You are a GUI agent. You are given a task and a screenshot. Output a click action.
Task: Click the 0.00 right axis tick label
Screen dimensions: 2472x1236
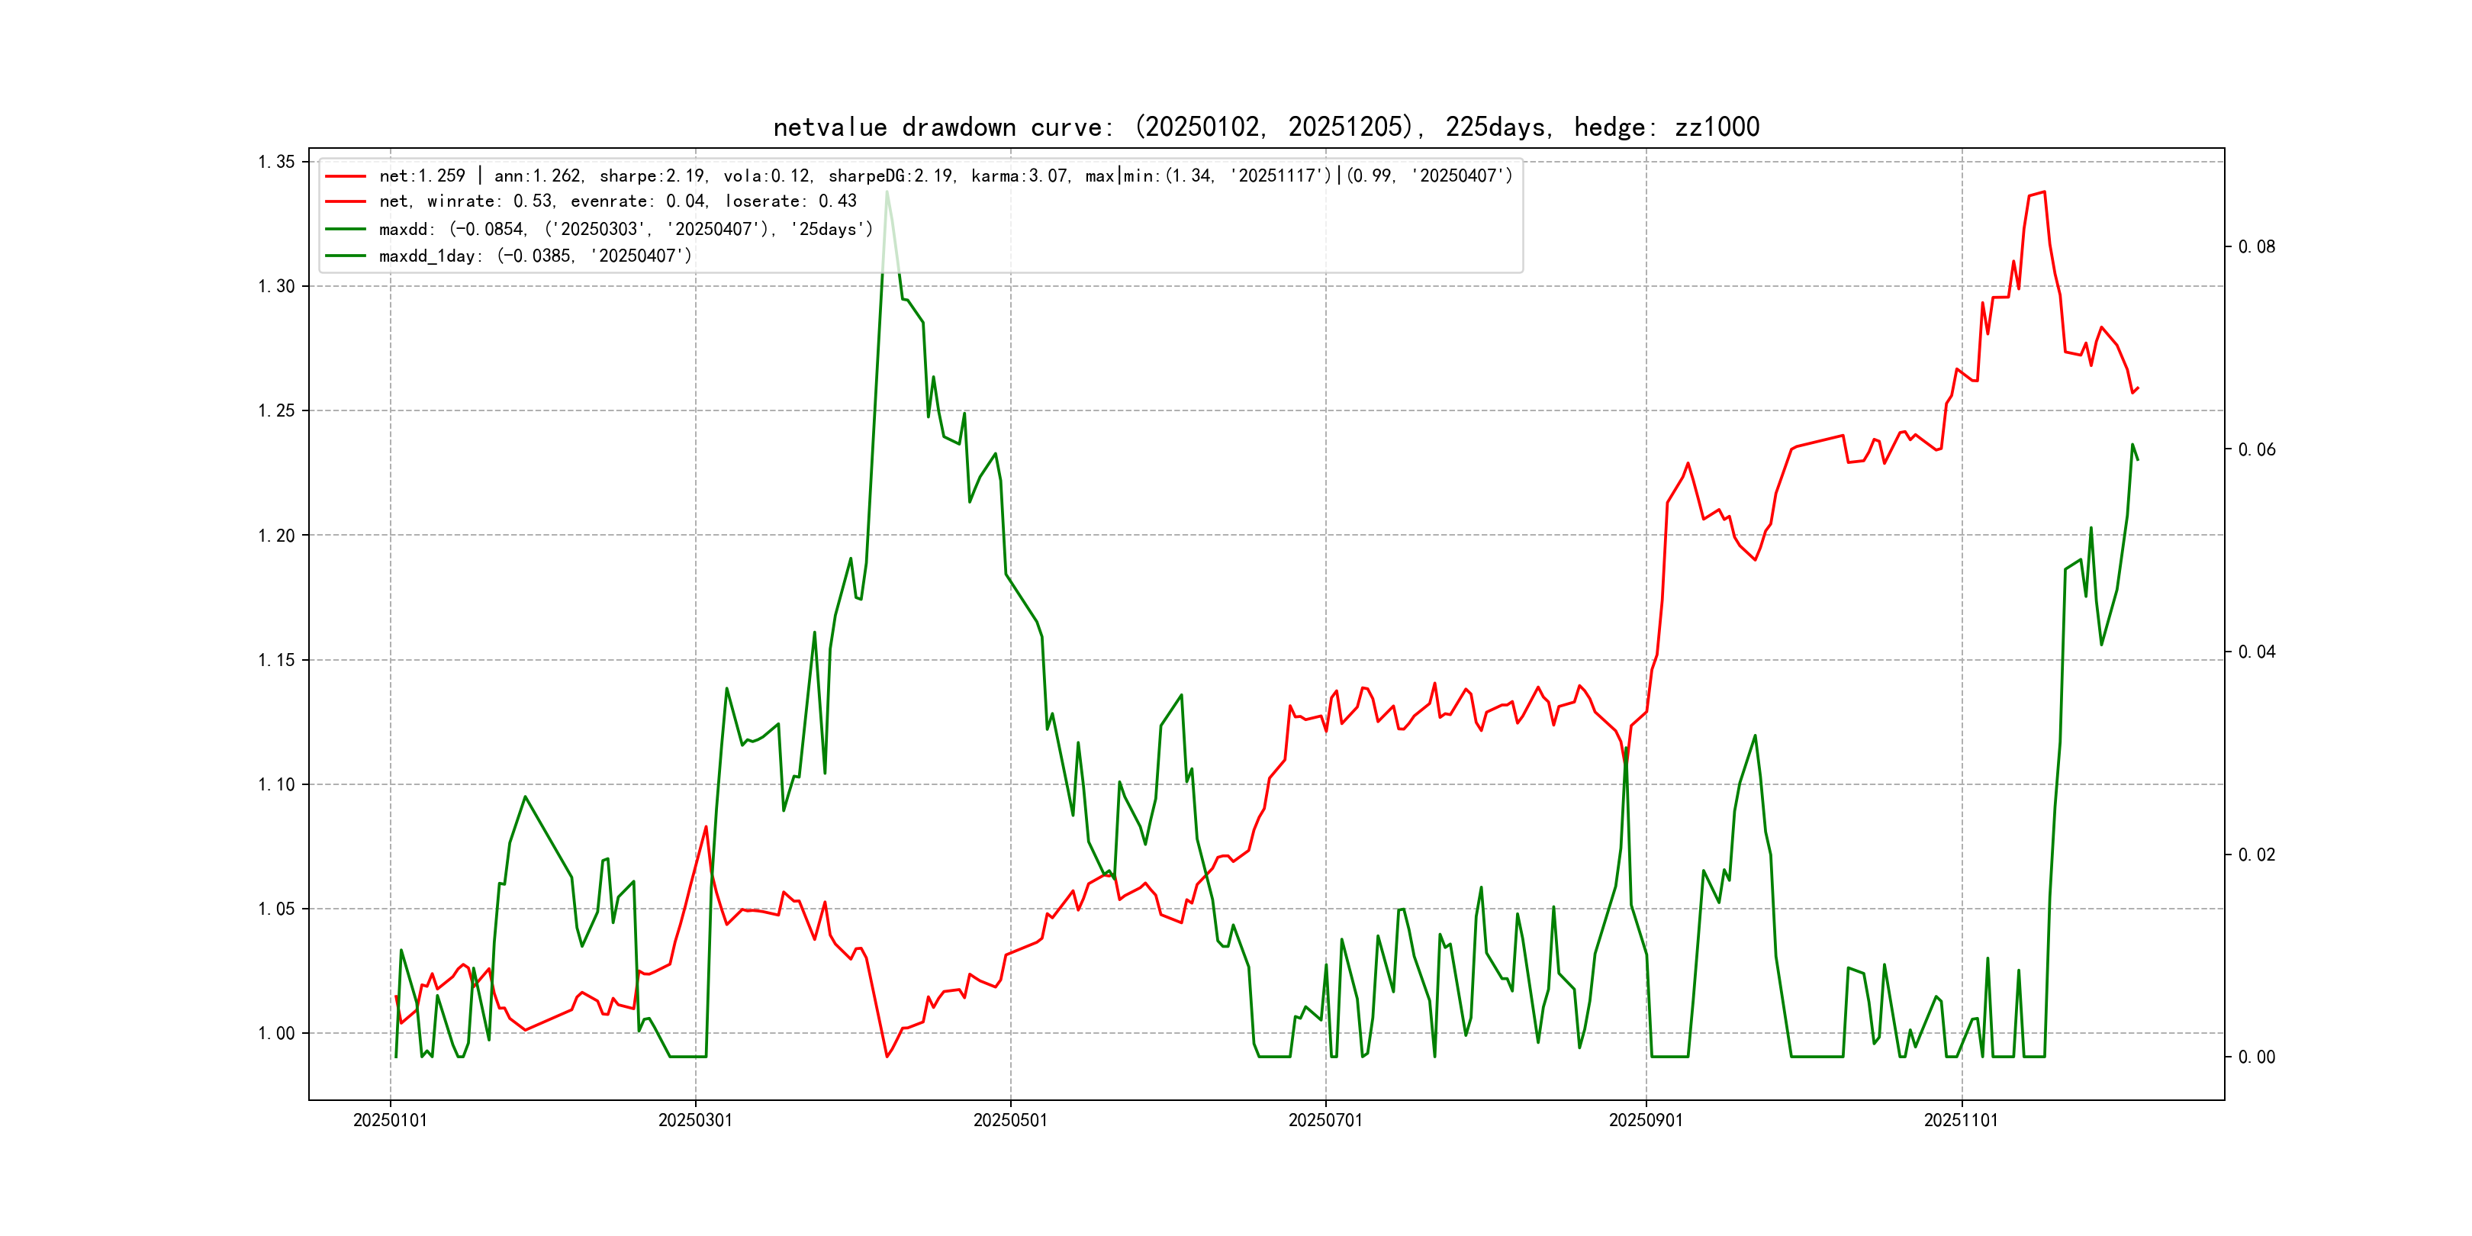[2256, 1057]
